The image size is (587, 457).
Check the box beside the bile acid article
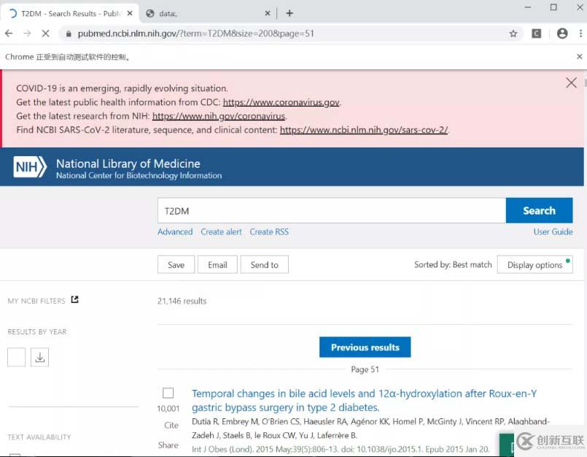[168, 393]
